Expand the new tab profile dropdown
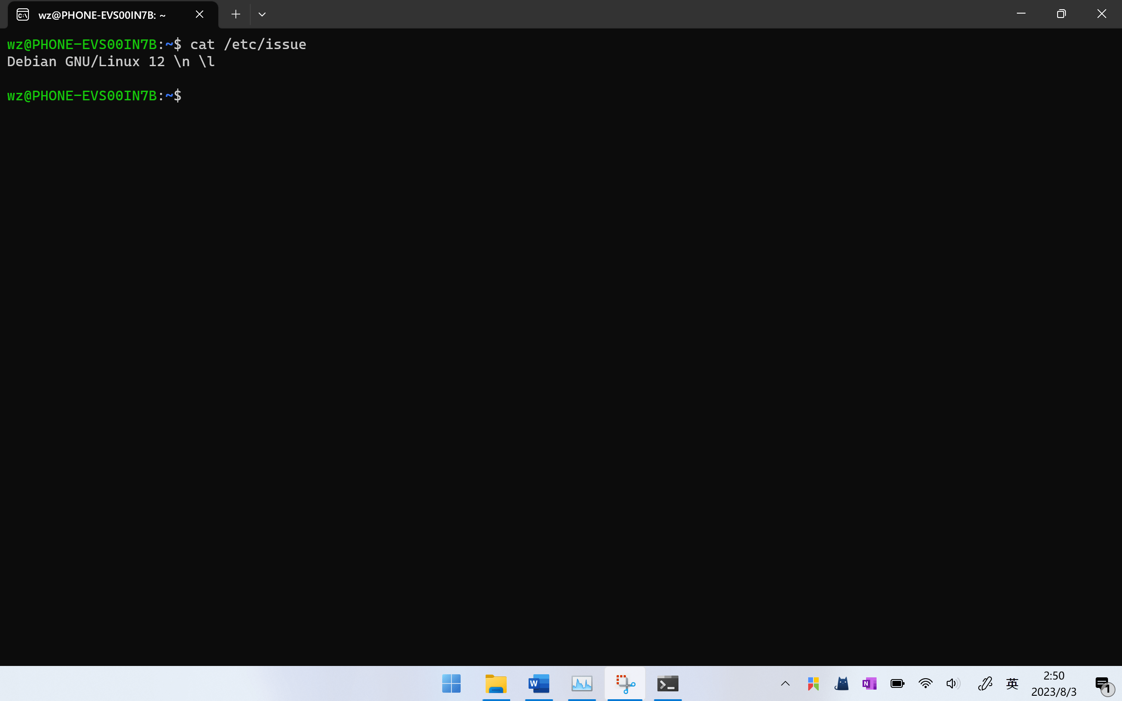The width and height of the screenshot is (1122, 701). click(262, 14)
